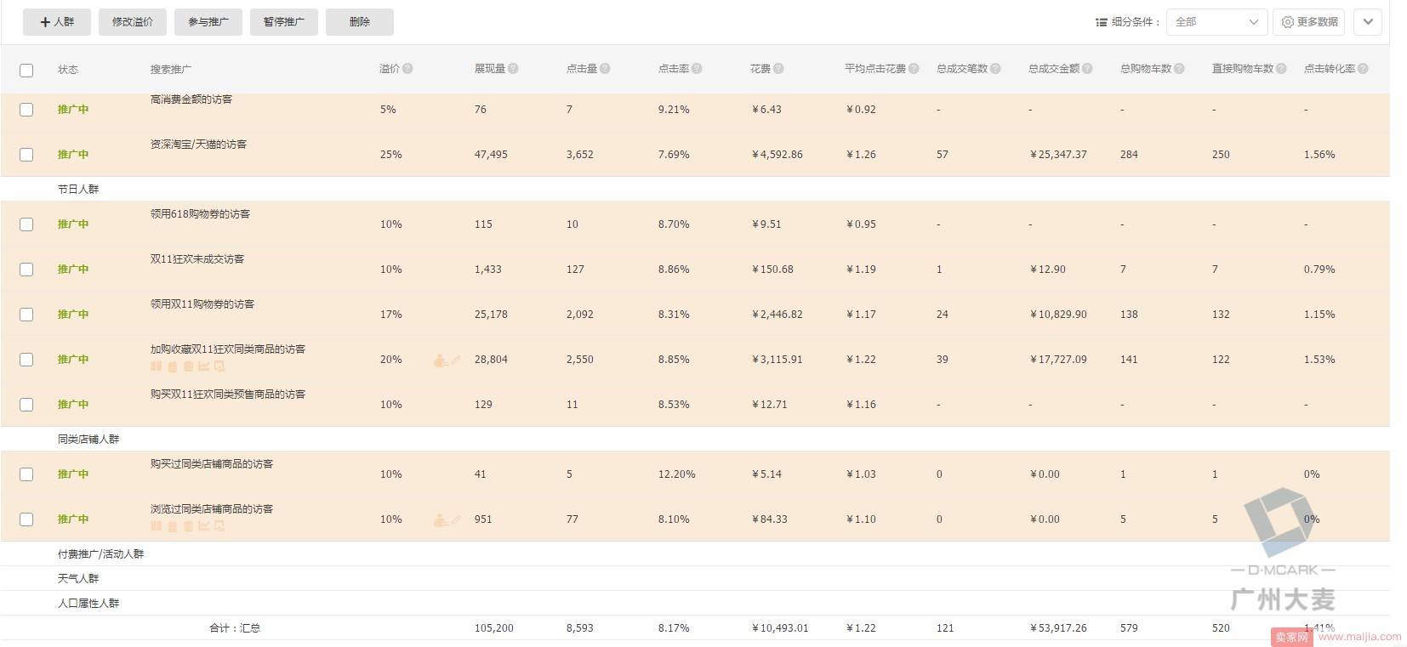Click help icon beside 直接购物车数 header
The width and height of the screenshot is (1407, 647).
(1281, 69)
